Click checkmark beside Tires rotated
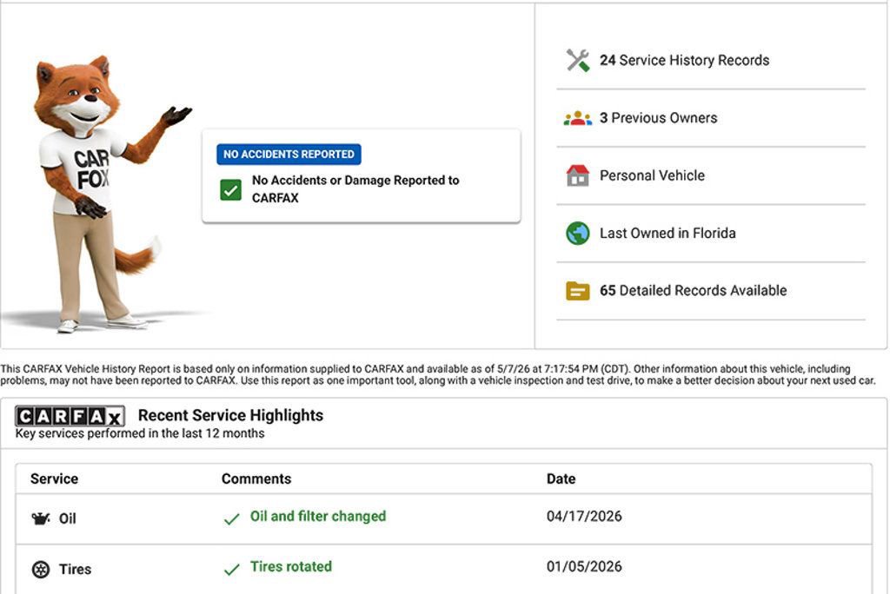 point(231,569)
